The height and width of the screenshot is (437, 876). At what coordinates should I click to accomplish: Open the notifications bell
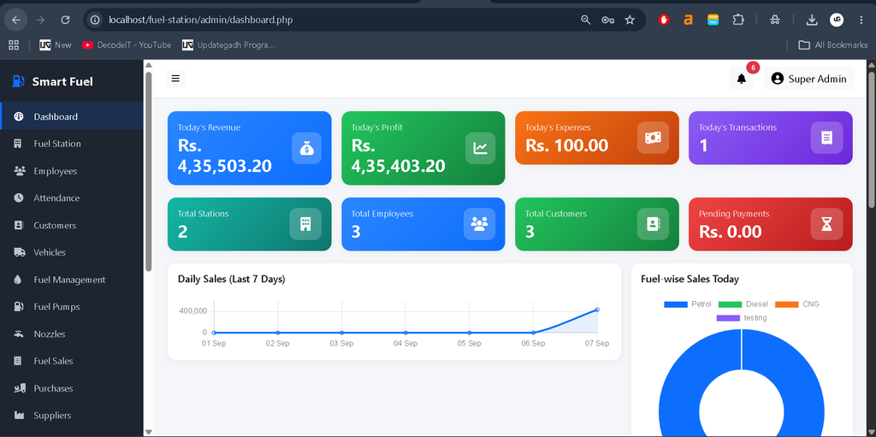point(742,79)
